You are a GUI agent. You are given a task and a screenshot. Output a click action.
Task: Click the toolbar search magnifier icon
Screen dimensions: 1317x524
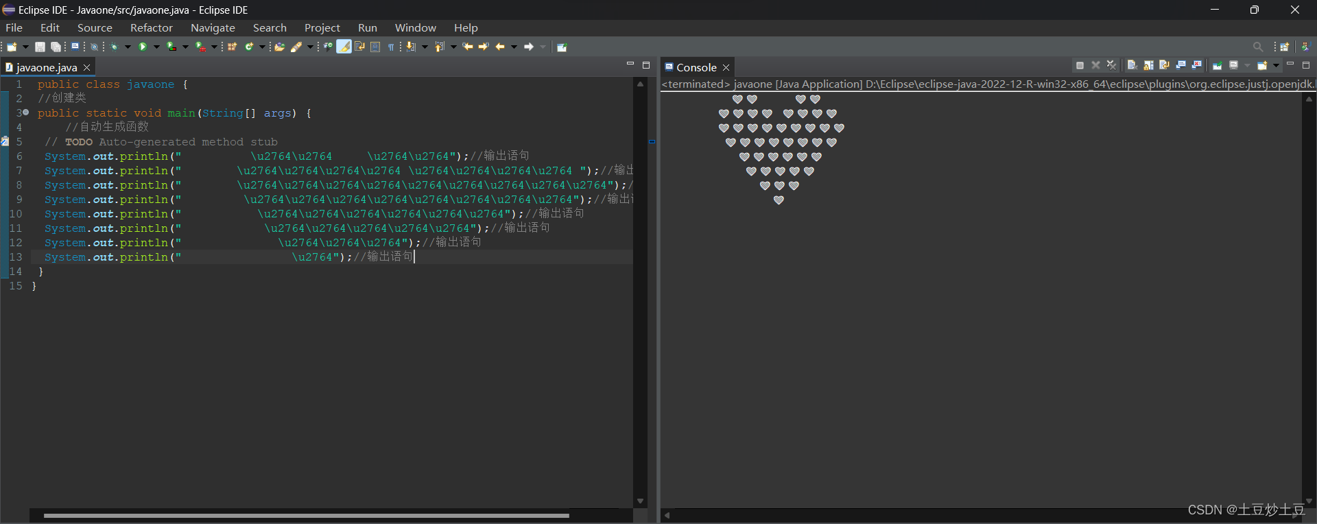[1257, 47]
